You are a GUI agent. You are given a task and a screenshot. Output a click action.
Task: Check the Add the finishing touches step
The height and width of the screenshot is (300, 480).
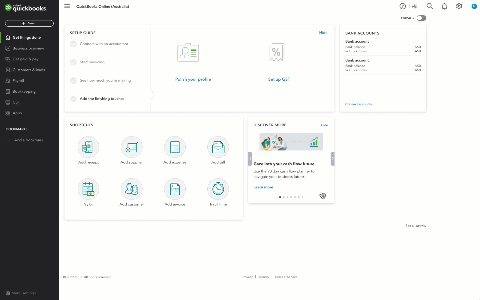point(73,99)
